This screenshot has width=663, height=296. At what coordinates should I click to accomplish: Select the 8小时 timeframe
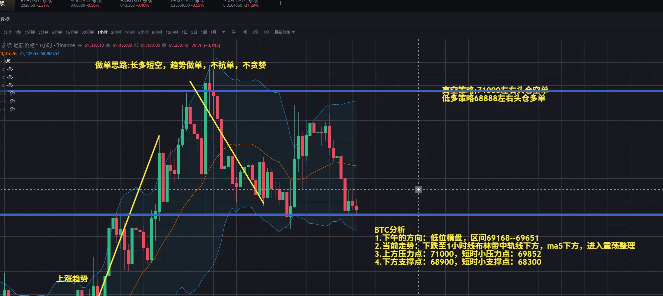(x=157, y=32)
